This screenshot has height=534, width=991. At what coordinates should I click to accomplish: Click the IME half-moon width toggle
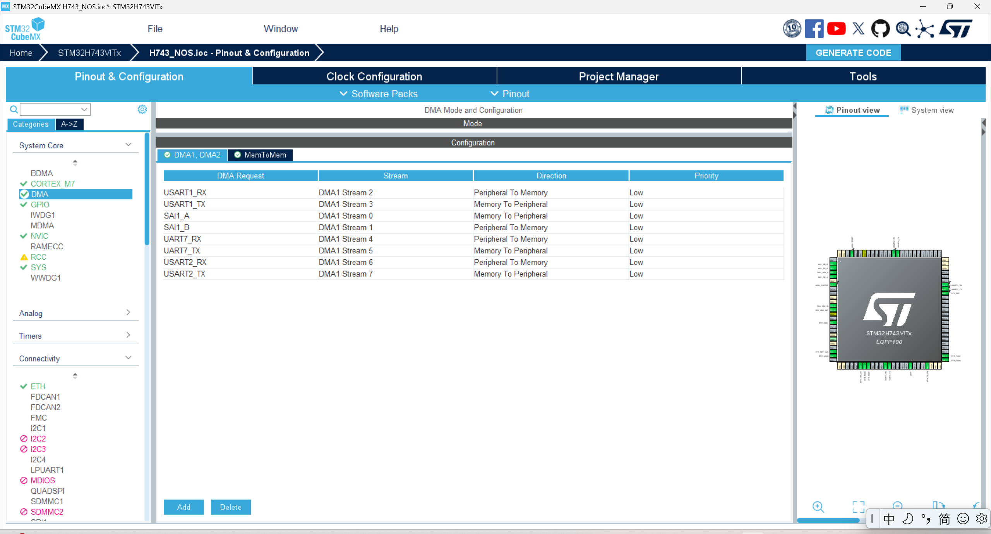click(x=907, y=519)
